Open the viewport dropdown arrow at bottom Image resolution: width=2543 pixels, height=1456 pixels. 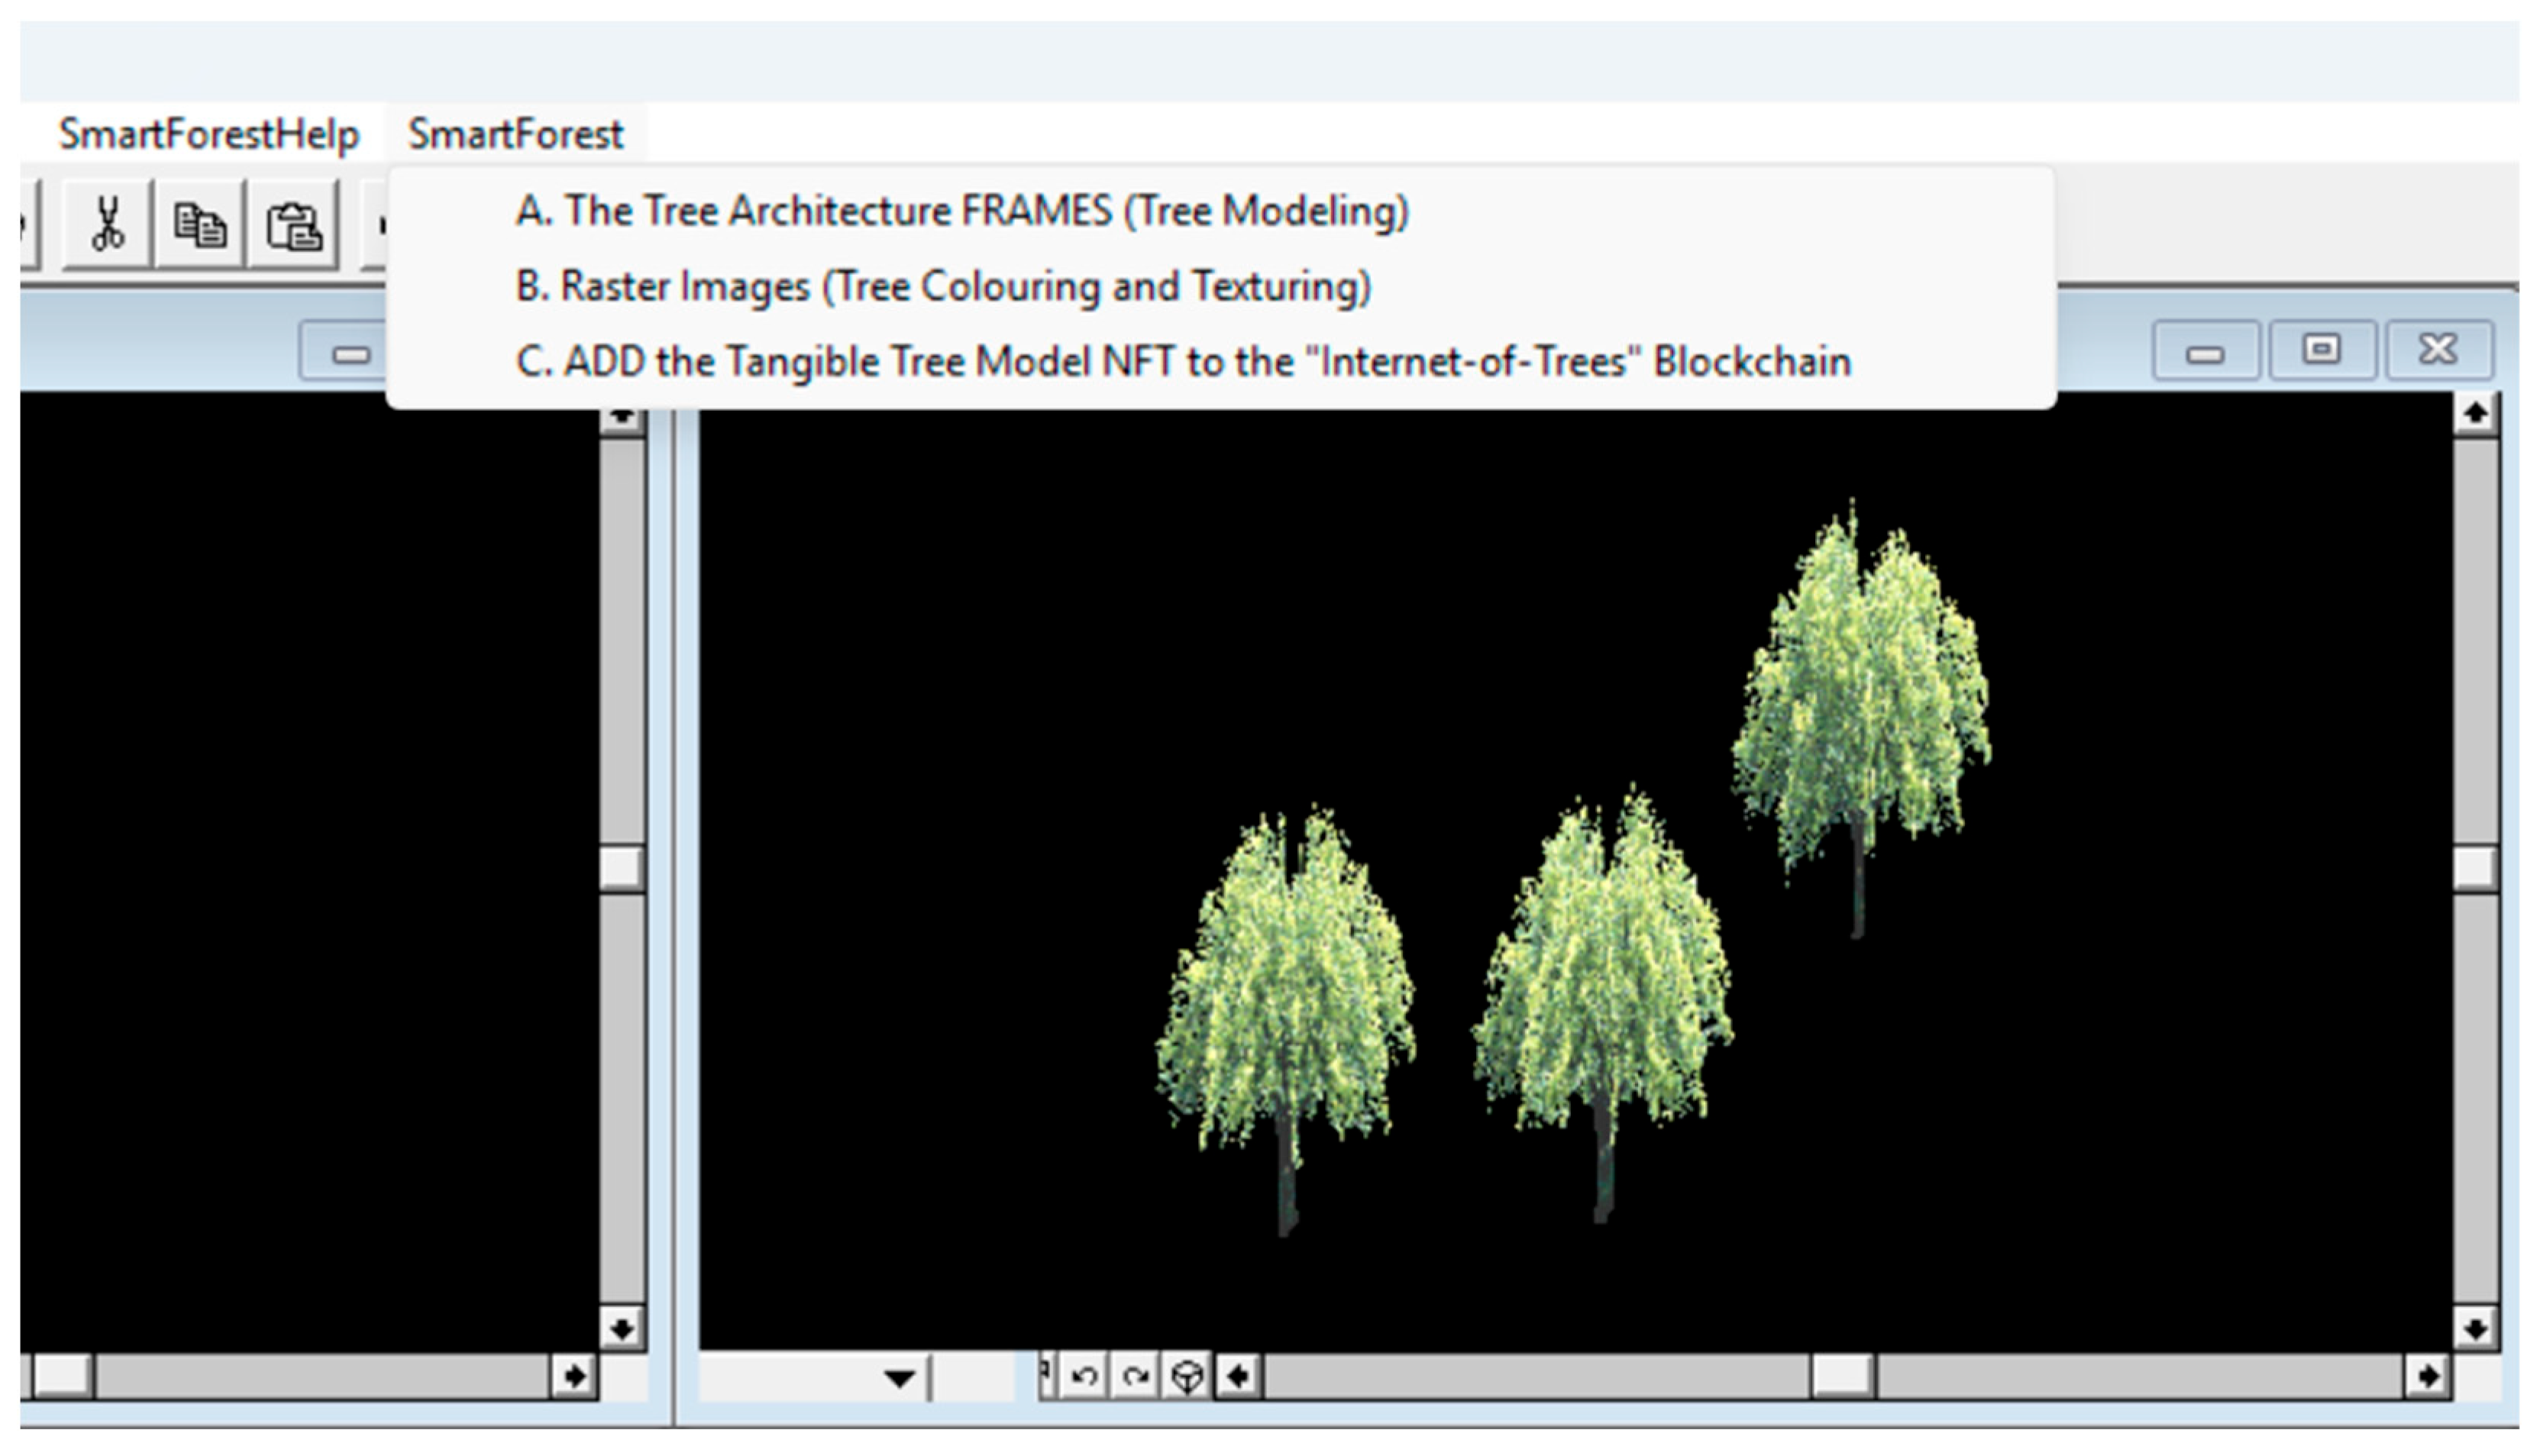899,1379
